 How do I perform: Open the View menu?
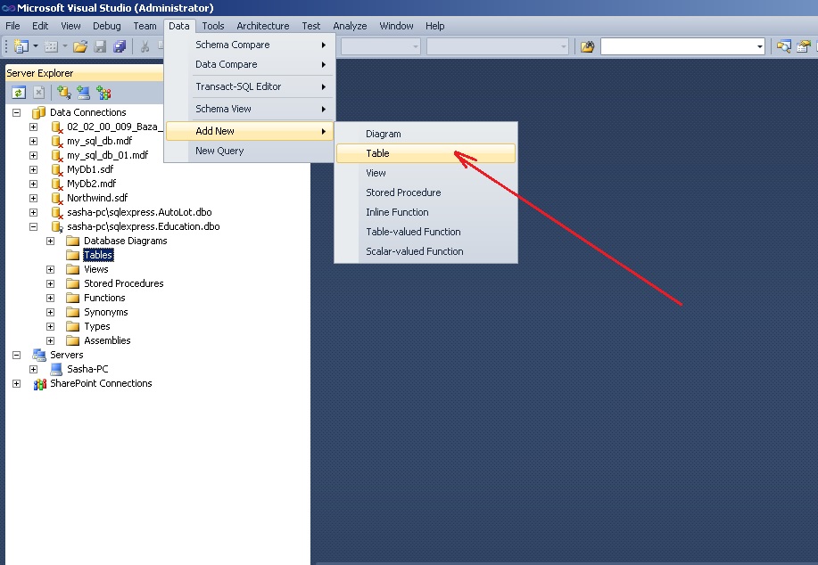[x=70, y=26]
